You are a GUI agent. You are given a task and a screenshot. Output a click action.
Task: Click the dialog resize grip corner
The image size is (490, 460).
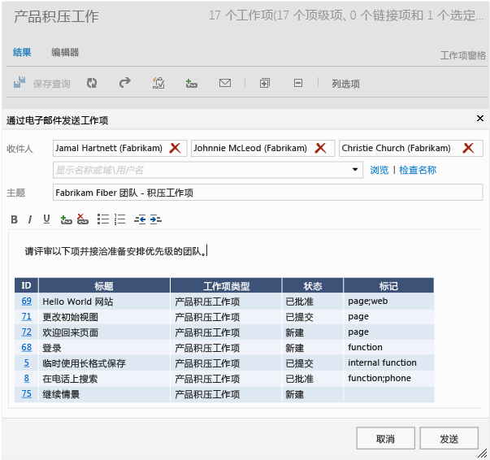(x=483, y=454)
